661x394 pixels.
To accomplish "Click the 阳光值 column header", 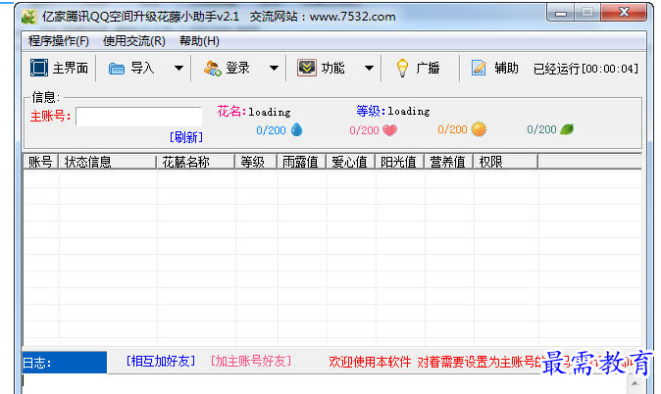I will (x=399, y=162).
